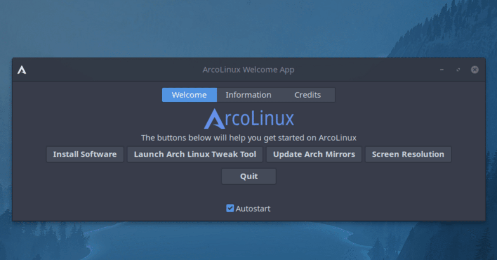Click the large ArcoLinux logo graphic
This screenshot has height=260, width=497.
tap(248, 119)
